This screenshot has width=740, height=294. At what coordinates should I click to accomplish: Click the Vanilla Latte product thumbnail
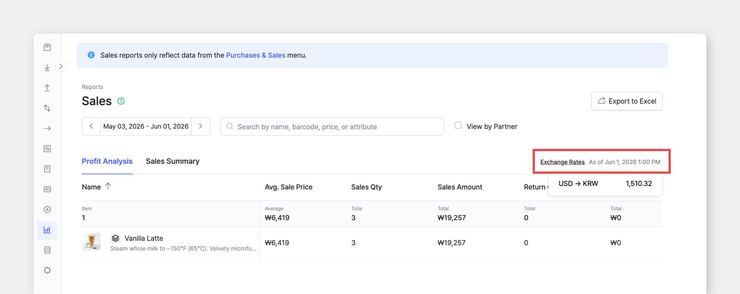pyautogui.click(x=91, y=242)
